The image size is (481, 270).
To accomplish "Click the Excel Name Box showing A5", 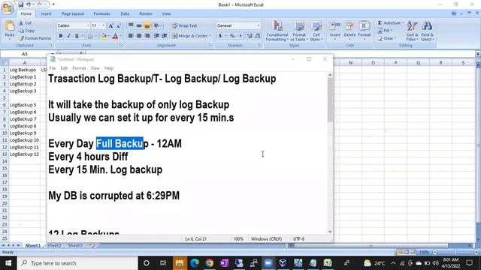I will (25, 54).
